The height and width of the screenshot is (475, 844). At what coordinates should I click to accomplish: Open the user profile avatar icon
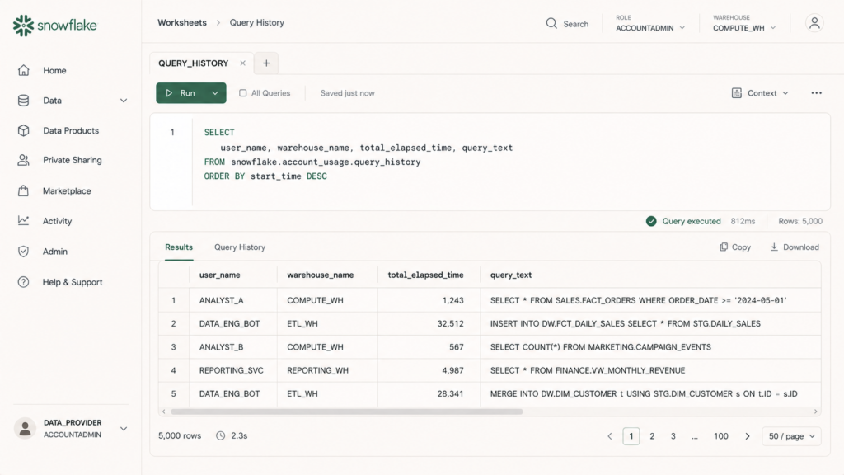click(814, 23)
